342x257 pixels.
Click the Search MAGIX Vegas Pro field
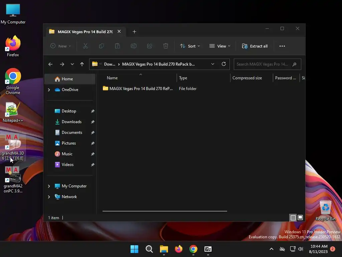[x=268, y=64]
